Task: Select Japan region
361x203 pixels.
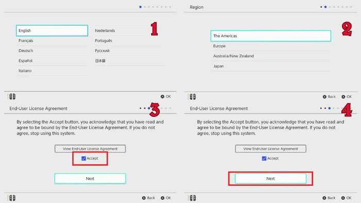Action: click(271, 66)
